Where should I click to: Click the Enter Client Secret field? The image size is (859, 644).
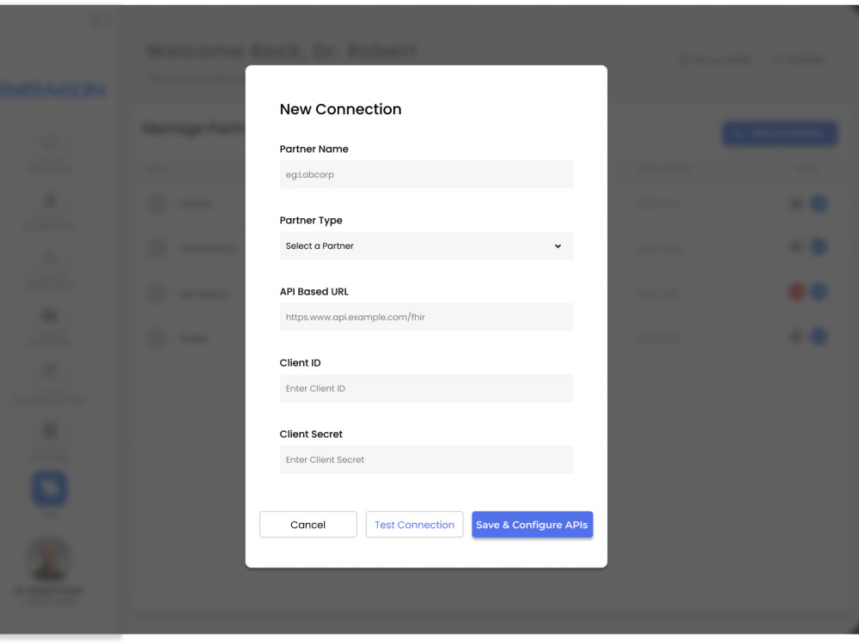point(426,459)
